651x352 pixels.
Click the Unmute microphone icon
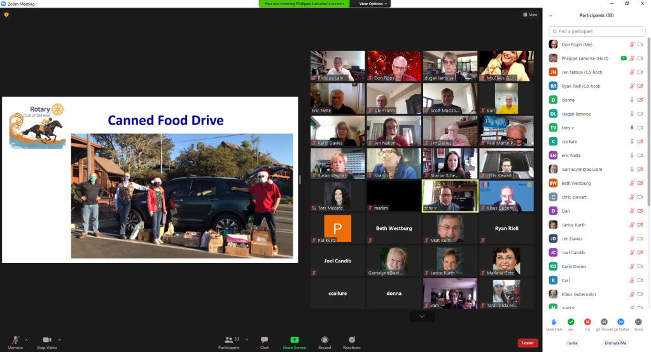(15, 340)
